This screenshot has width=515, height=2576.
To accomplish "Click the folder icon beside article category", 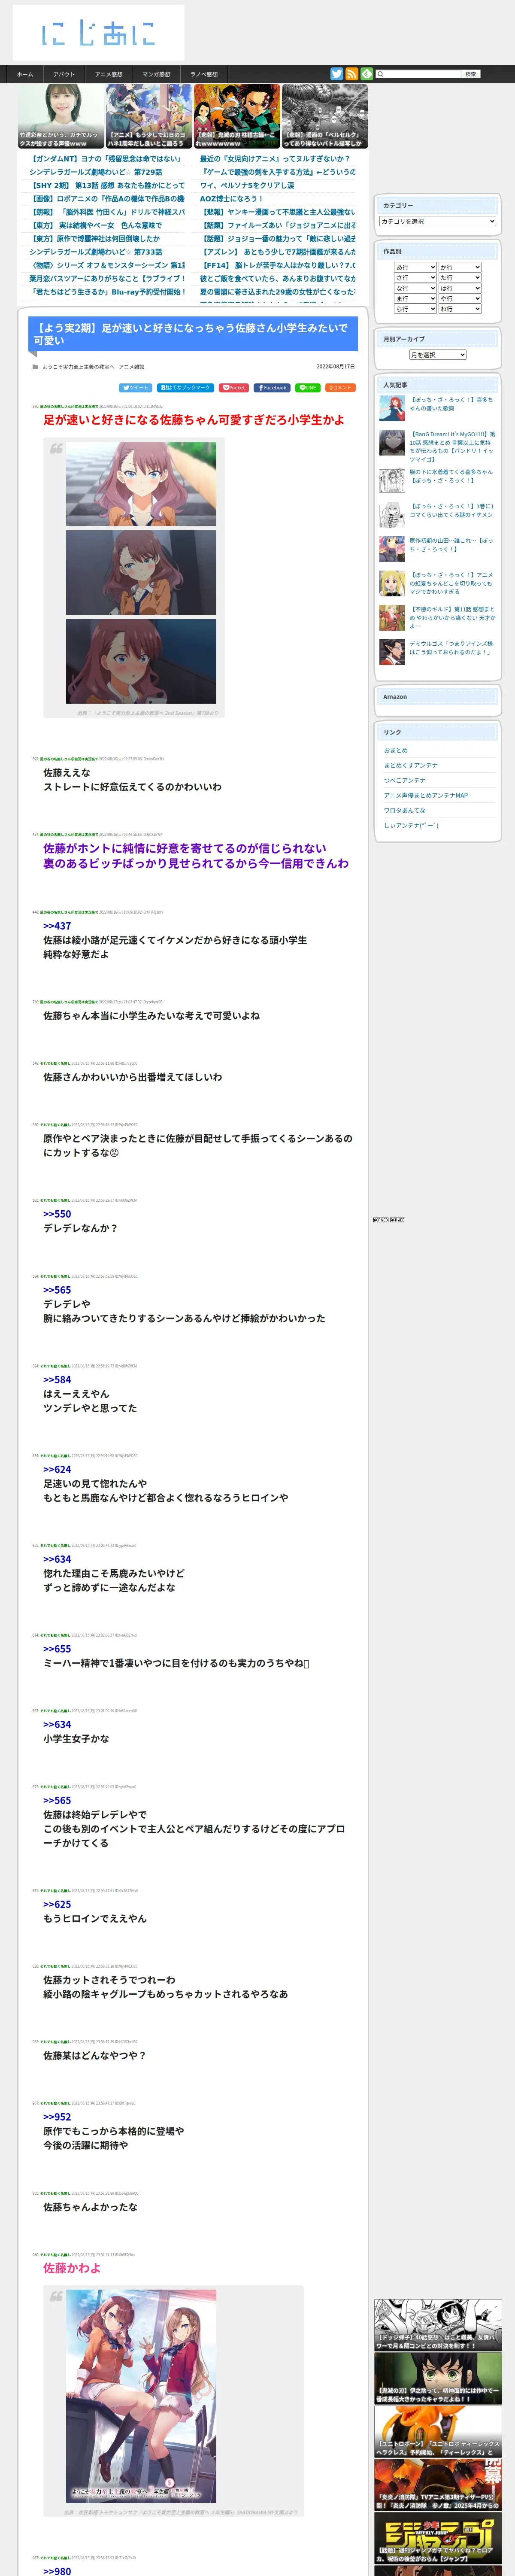I will point(36,367).
